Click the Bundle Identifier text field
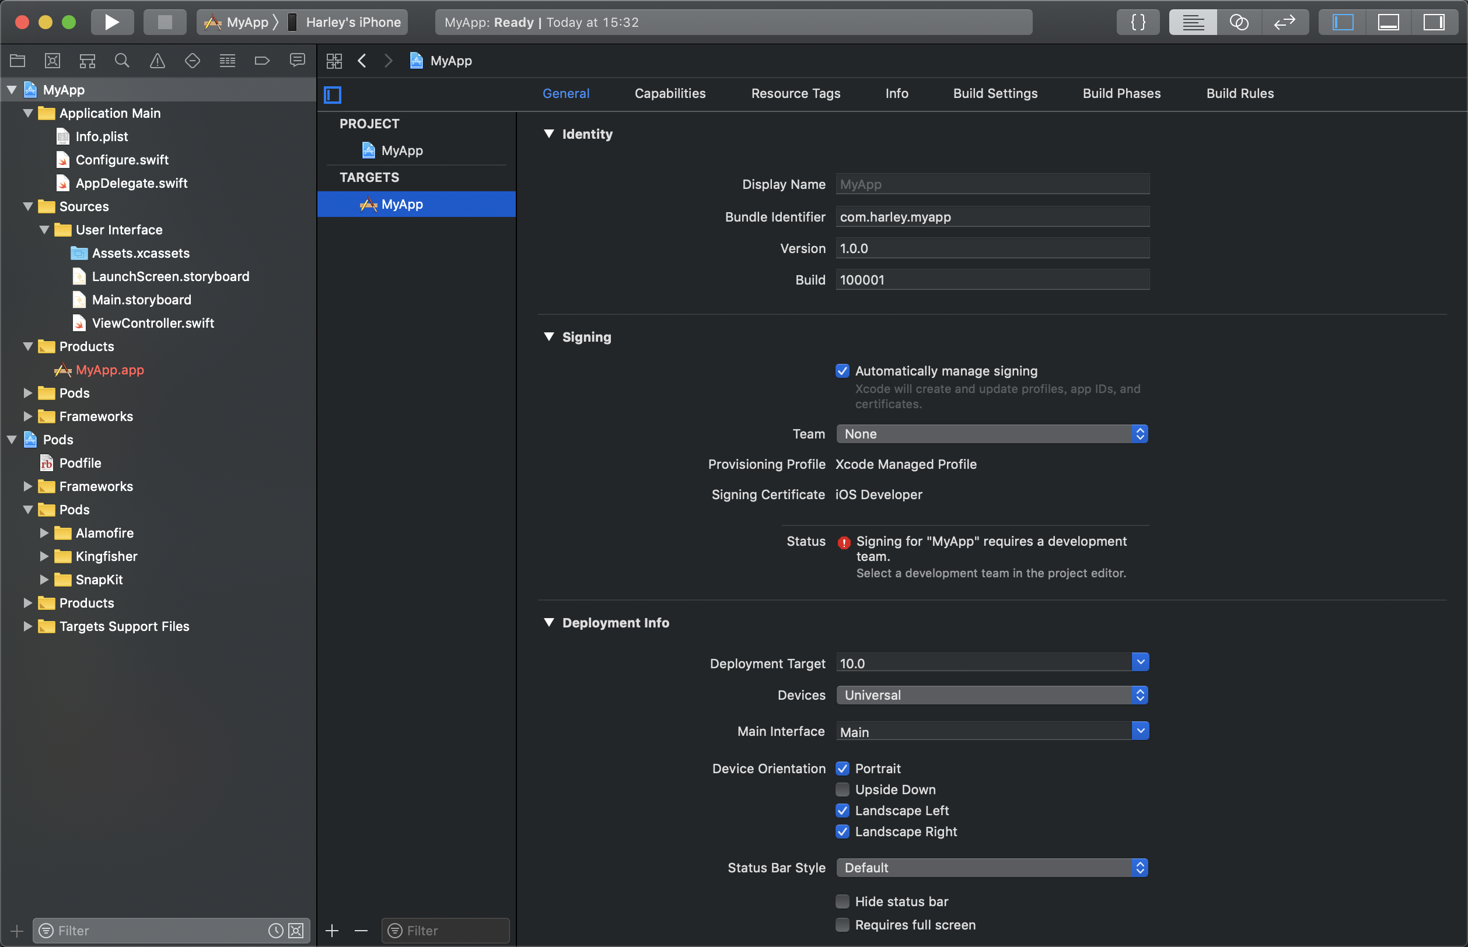Image resolution: width=1468 pixels, height=947 pixels. [992, 217]
